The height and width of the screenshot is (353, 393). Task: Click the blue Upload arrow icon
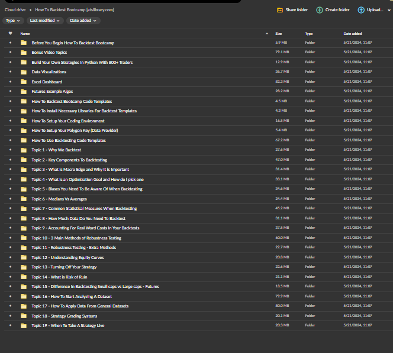pyautogui.click(x=361, y=10)
